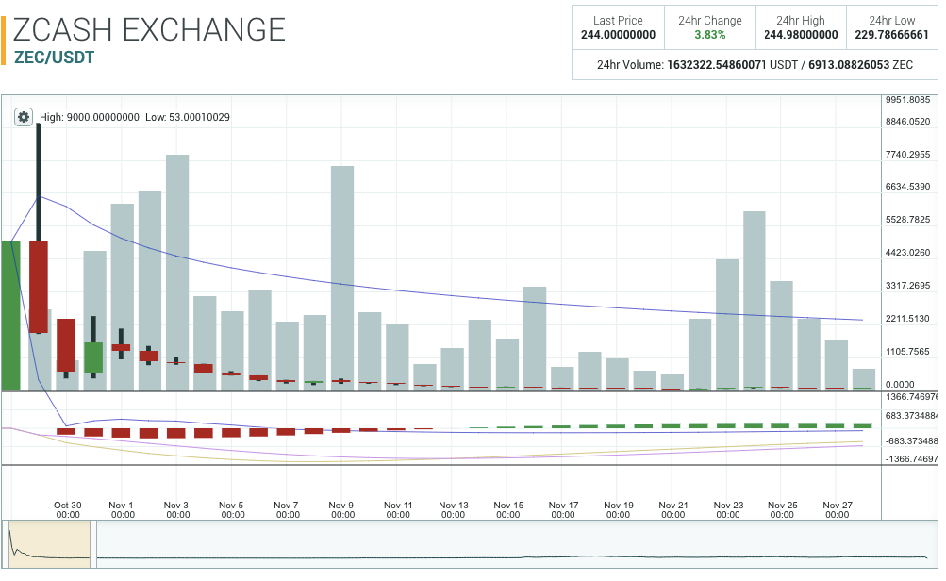Image resolution: width=946 pixels, height=581 pixels.
Task: Click the Nov 19 date label
Action: 618,510
